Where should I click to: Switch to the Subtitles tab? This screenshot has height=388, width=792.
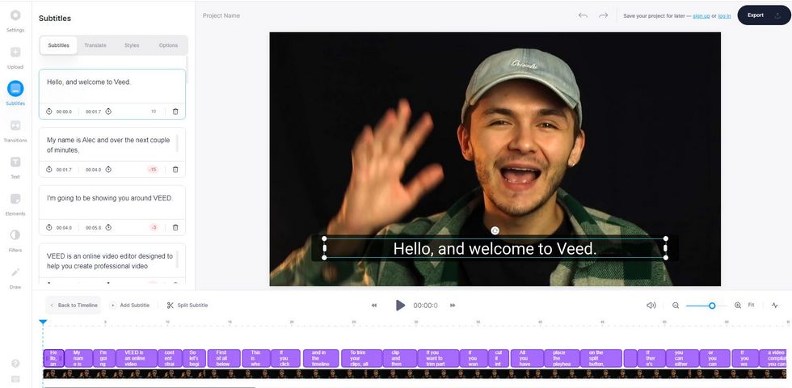58,45
